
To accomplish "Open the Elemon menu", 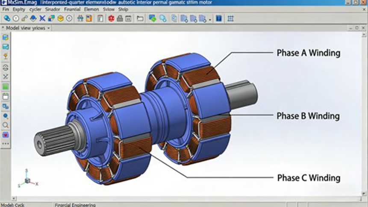I will point(91,9).
